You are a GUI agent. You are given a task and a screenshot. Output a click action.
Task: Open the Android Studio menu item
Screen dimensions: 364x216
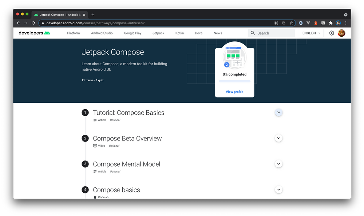(102, 33)
